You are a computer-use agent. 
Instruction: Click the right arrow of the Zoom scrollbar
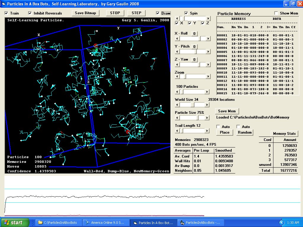tap(209, 77)
